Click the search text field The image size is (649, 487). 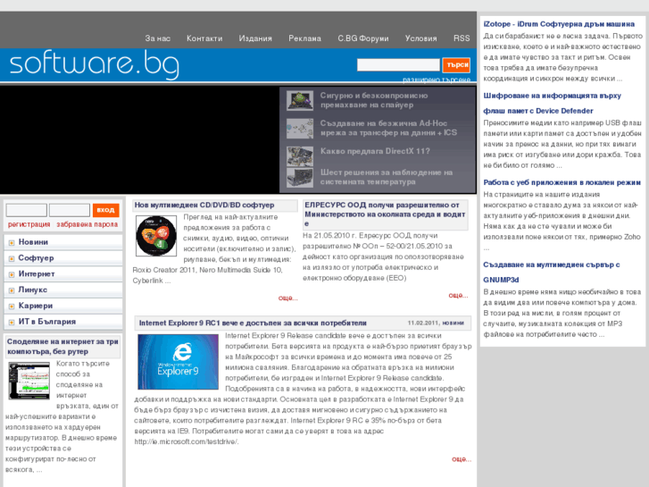pos(398,64)
